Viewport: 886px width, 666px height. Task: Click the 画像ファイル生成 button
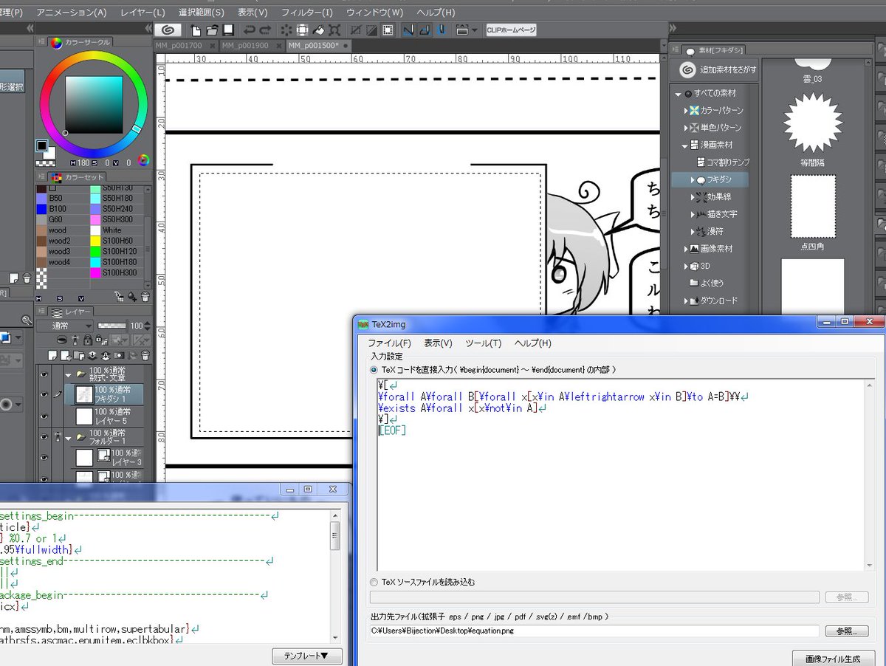click(x=833, y=658)
